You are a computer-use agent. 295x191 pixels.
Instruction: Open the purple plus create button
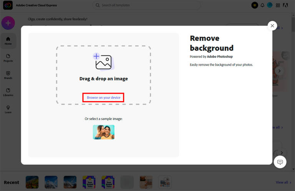(x=8, y=23)
